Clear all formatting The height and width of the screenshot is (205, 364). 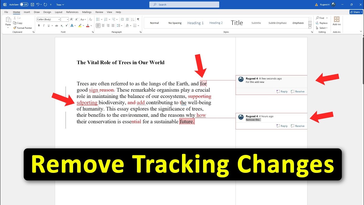click(x=90, y=19)
